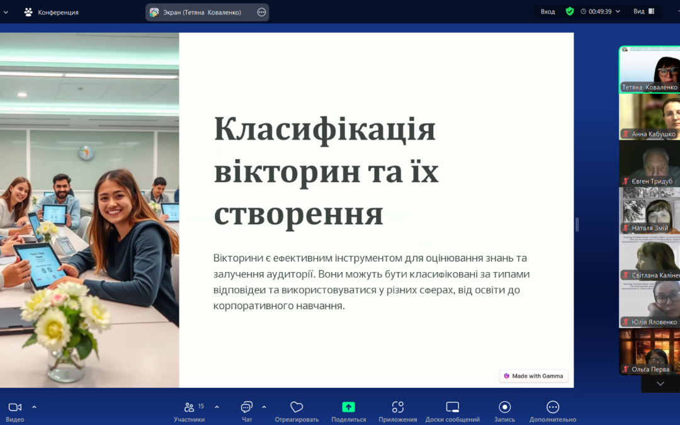This screenshot has height=425, width=680.
Task: Start video with the camera icon
Action: point(14,407)
